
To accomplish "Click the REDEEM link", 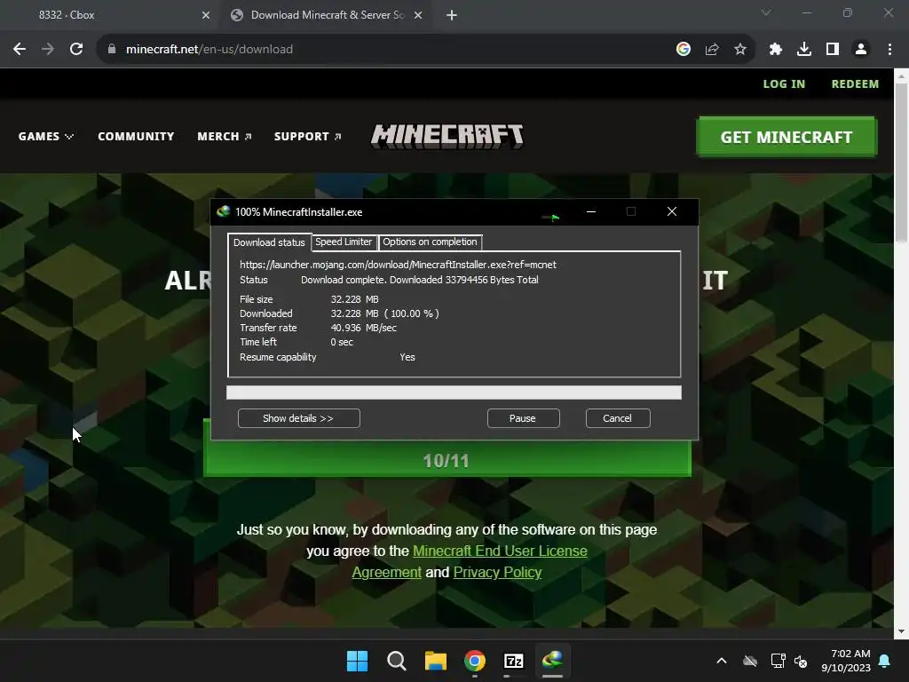I will coord(855,84).
